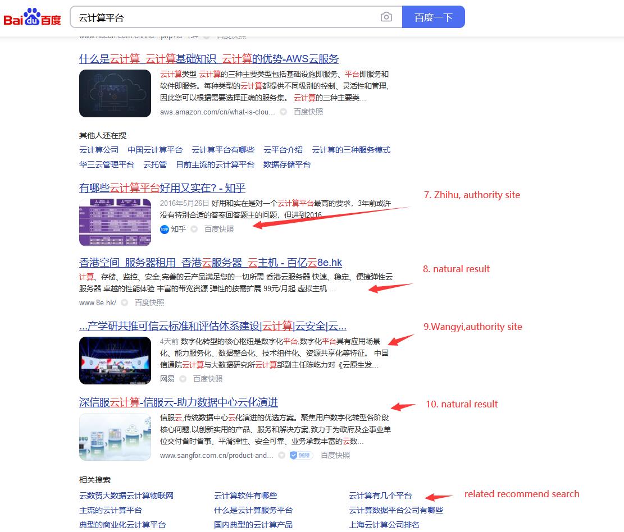Open www.8e.hk result URL
This screenshot has width=624, height=532.
98,302
